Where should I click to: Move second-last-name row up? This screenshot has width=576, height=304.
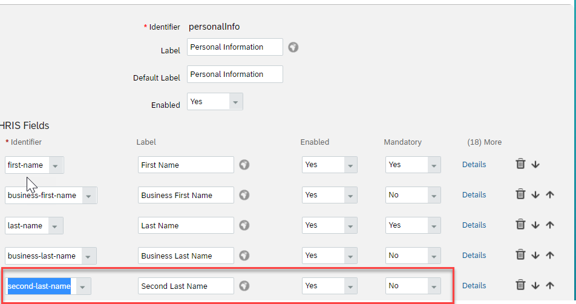coord(550,285)
